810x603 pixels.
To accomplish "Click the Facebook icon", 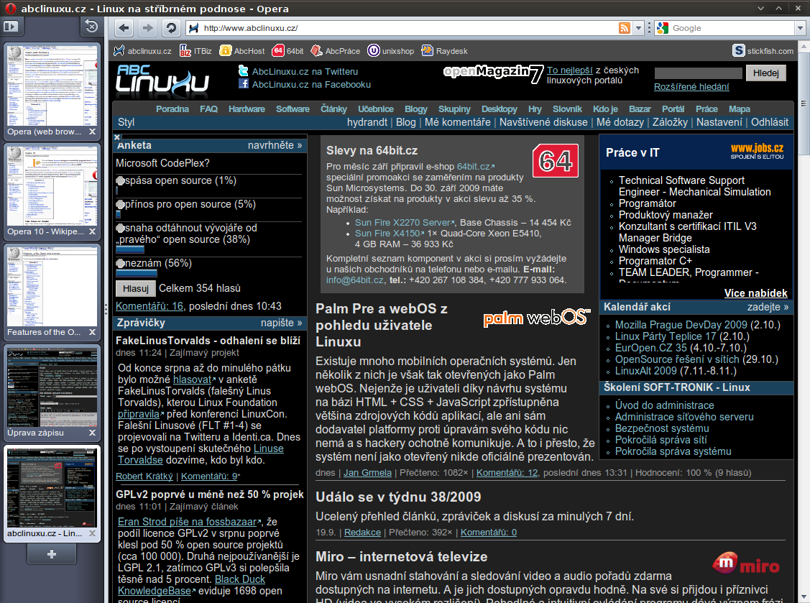I will tap(244, 83).
